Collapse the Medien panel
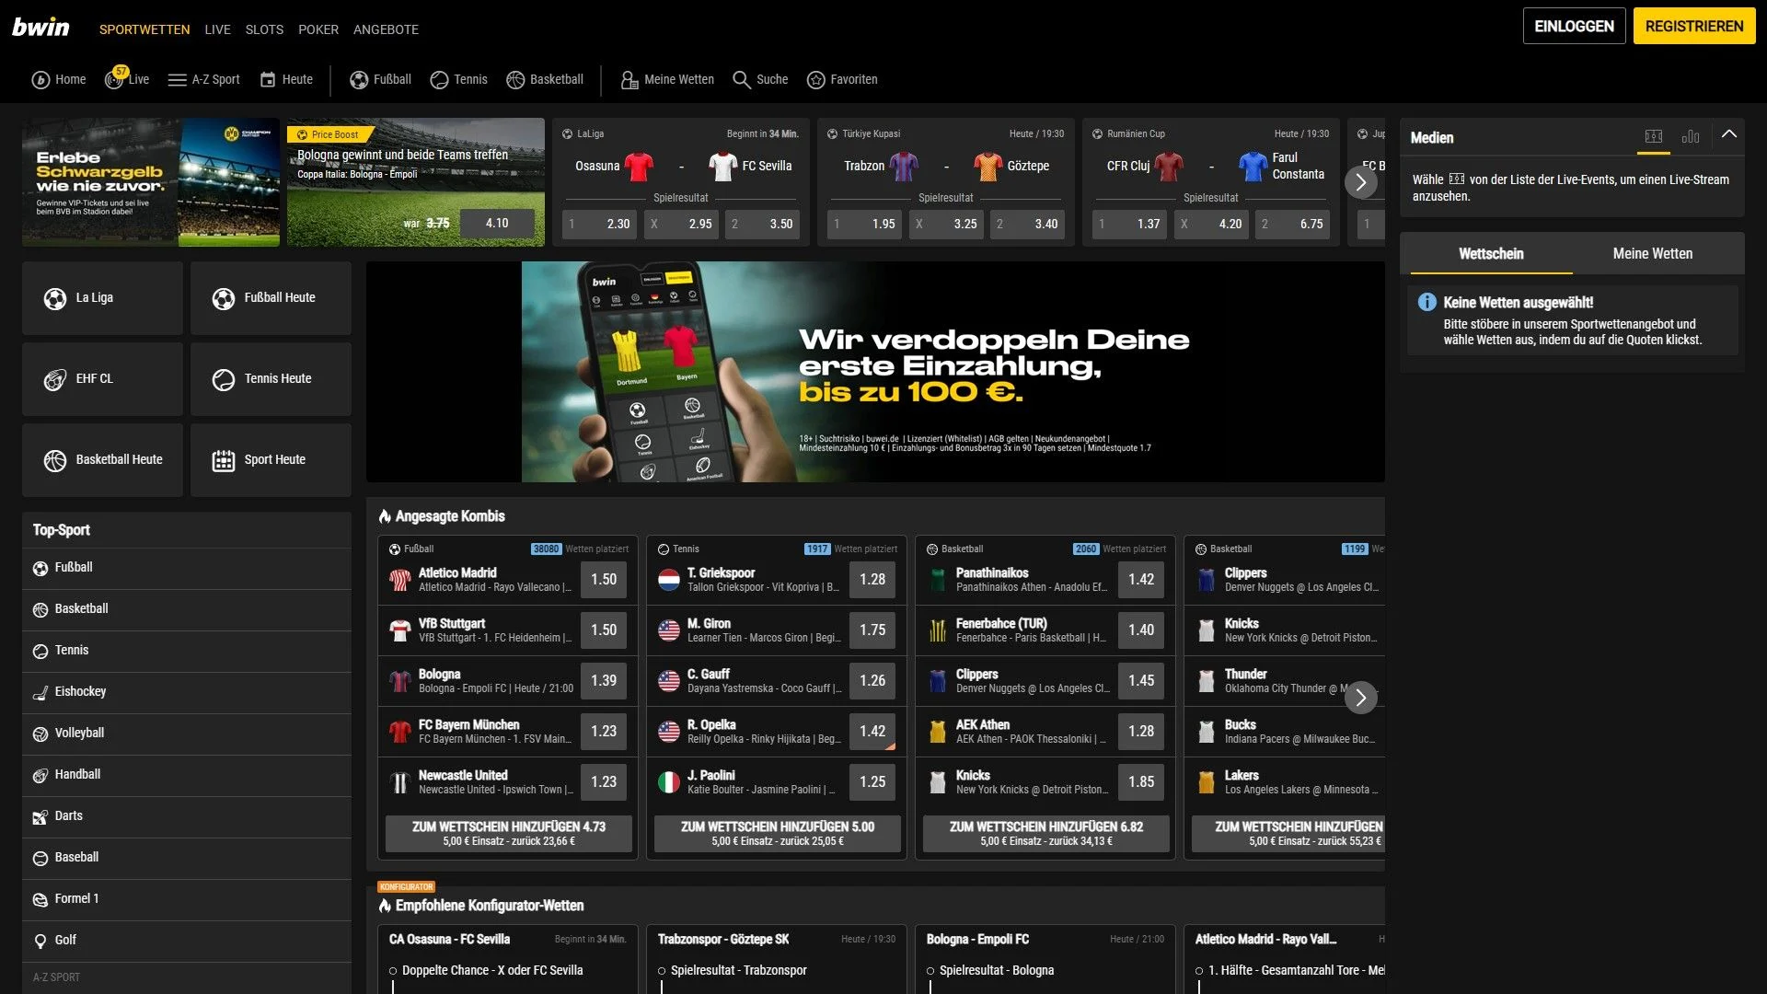 (x=1728, y=134)
